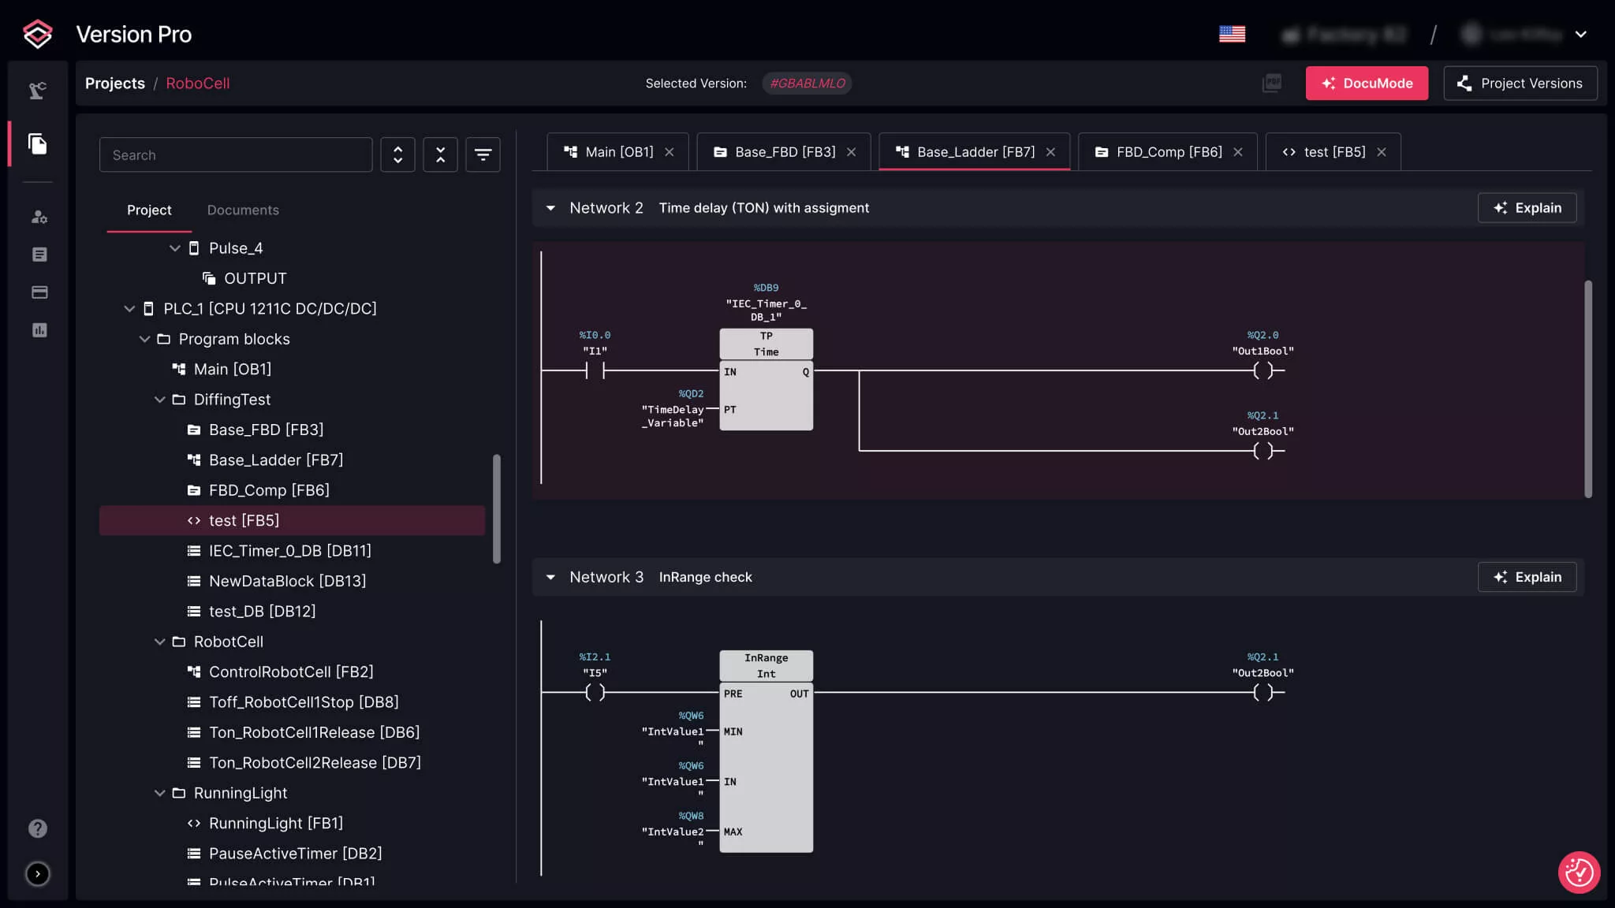
Task: Switch to the Documents tab
Action: pyautogui.click(x=243, y=210)
